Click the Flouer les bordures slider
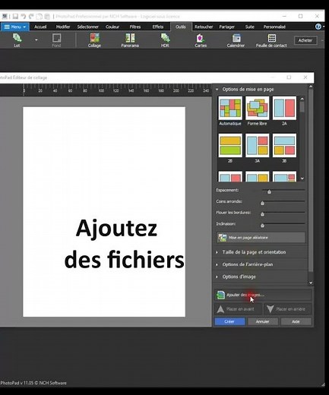 click(283, 213)
